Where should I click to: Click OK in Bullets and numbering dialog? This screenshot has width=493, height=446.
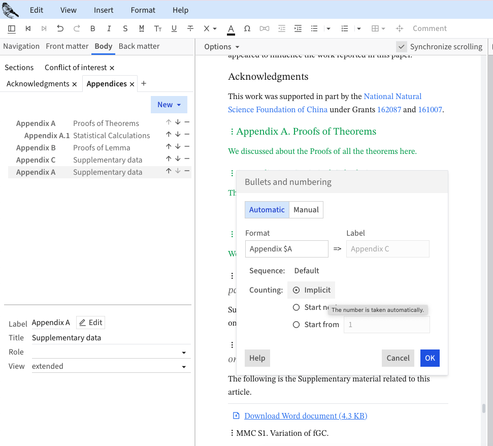point(430,358)
